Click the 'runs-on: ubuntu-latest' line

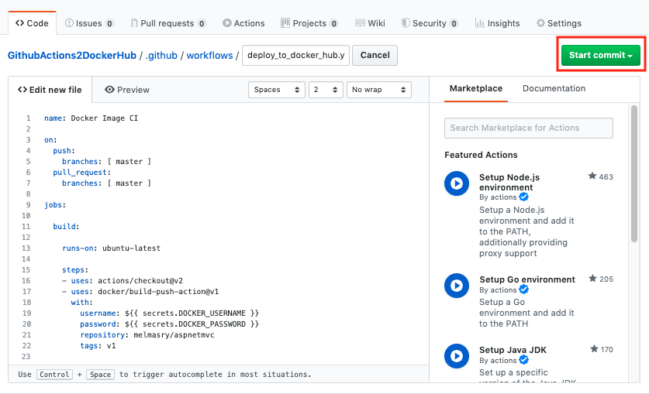coord(111,248)
